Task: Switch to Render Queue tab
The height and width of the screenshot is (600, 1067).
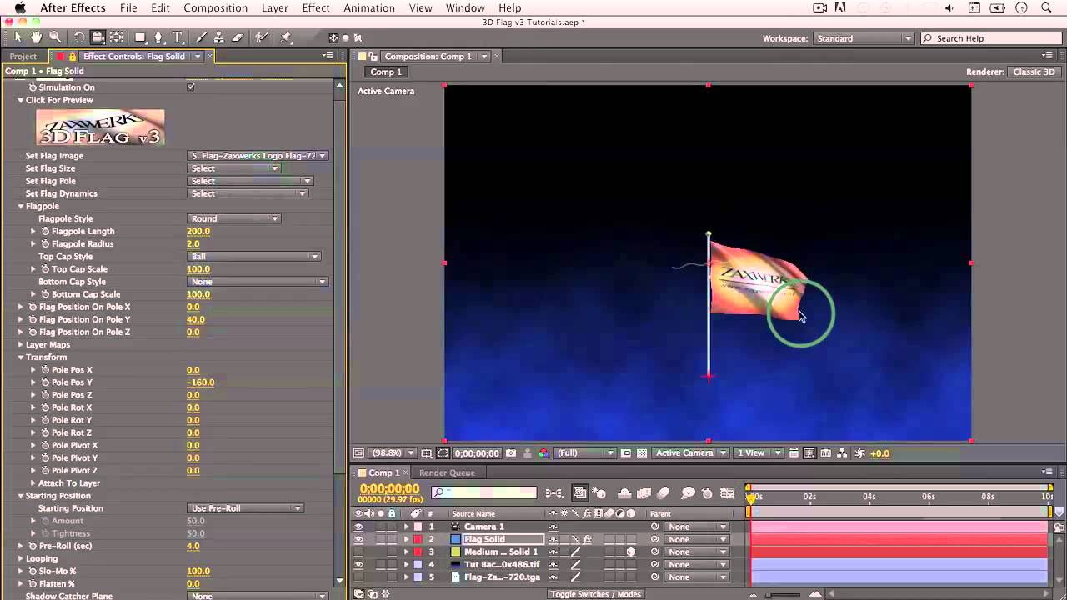Action: point(447,472)
